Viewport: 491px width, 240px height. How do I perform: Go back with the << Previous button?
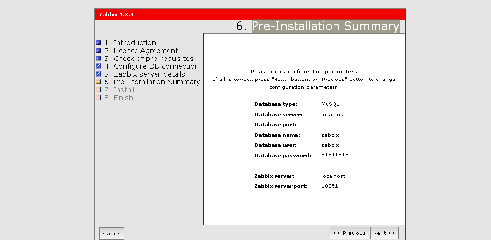pos(349,233)
